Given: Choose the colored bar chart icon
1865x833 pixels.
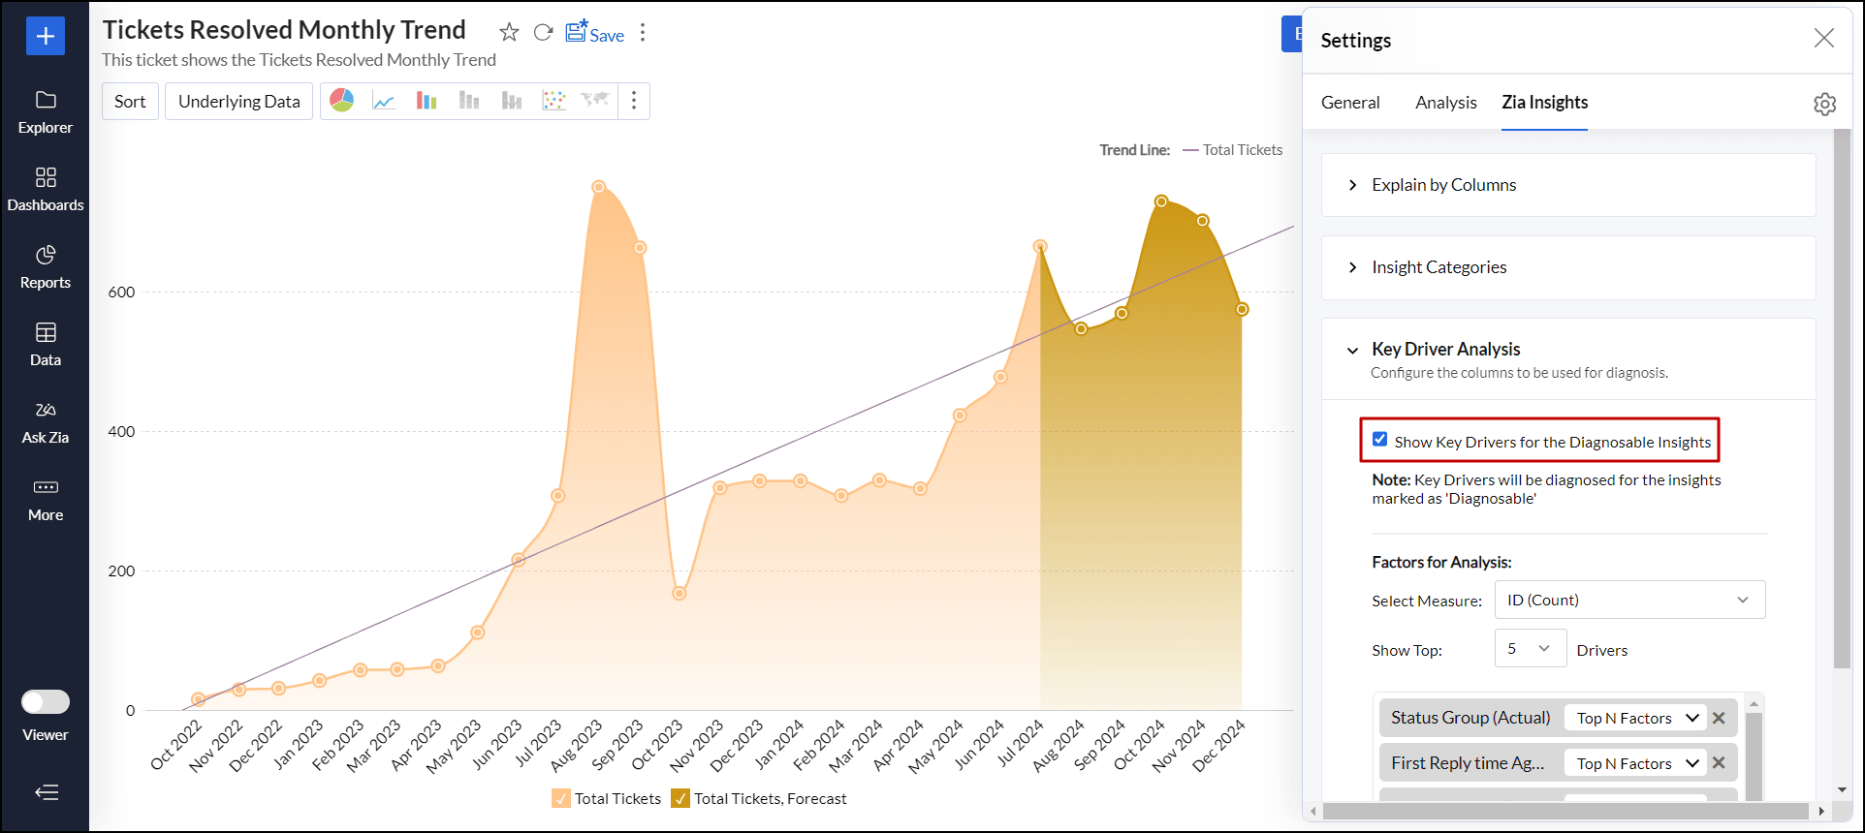Looking at the screenshot, I should click(427, 101).
